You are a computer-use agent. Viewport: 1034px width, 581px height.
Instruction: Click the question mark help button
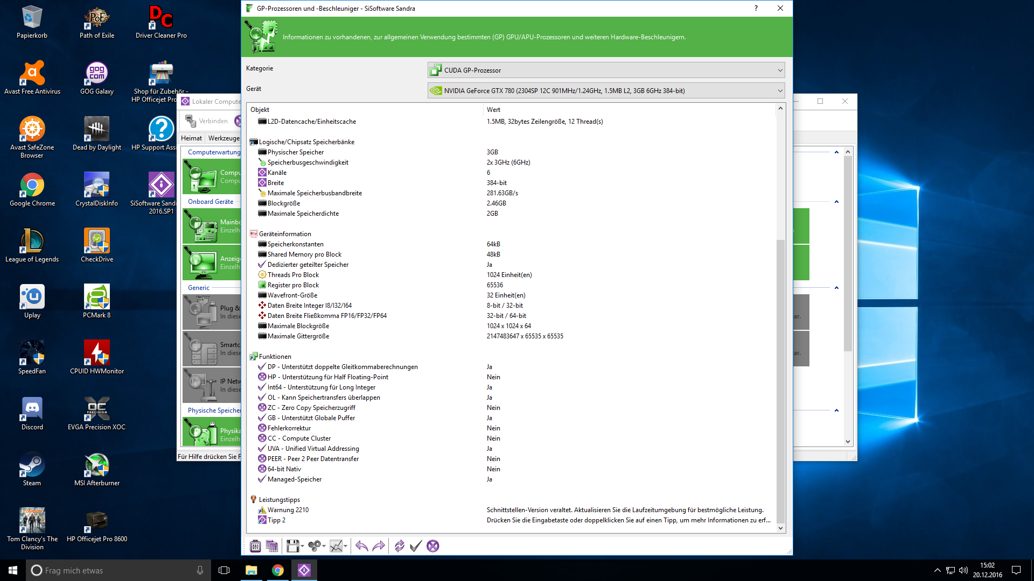pyautogui.click(x=756, y=8)
